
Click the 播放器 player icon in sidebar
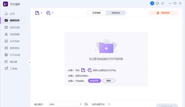[x=6, y=62]
